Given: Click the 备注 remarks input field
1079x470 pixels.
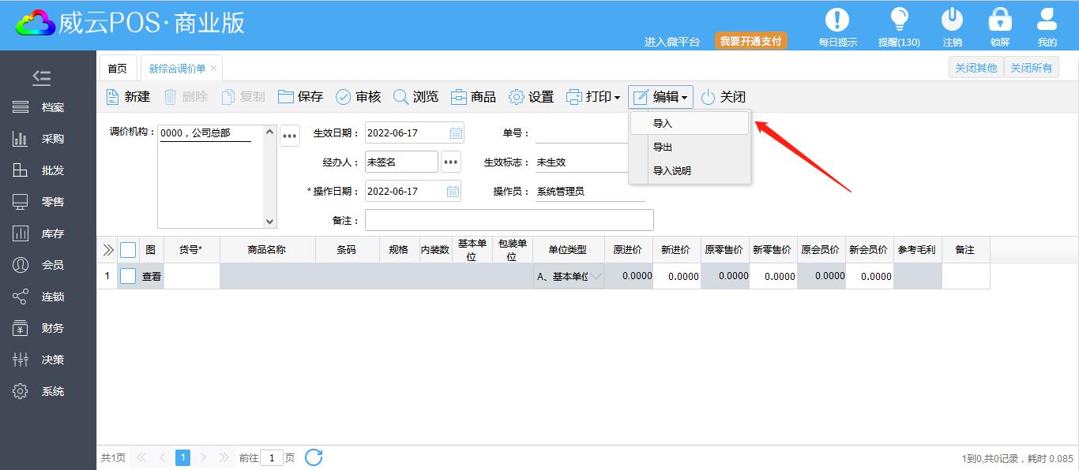Looking at the screenshot, I should (x=509, y=220).
